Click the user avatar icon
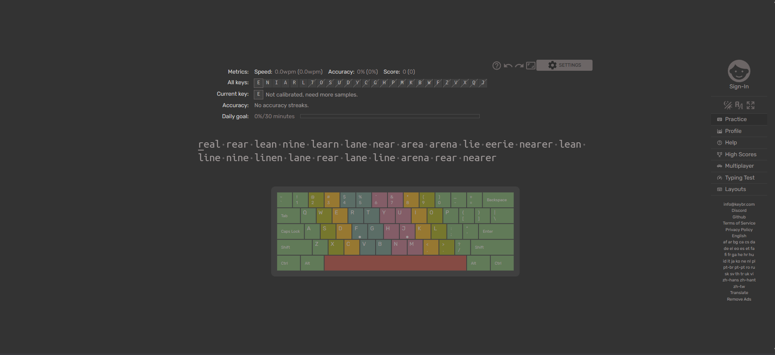The height and width of the screenshot is (355, 775). coord(739,71)
